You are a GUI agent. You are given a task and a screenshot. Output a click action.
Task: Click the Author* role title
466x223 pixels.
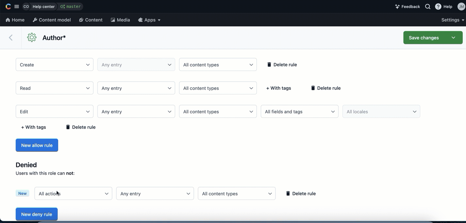coord(54,38)
